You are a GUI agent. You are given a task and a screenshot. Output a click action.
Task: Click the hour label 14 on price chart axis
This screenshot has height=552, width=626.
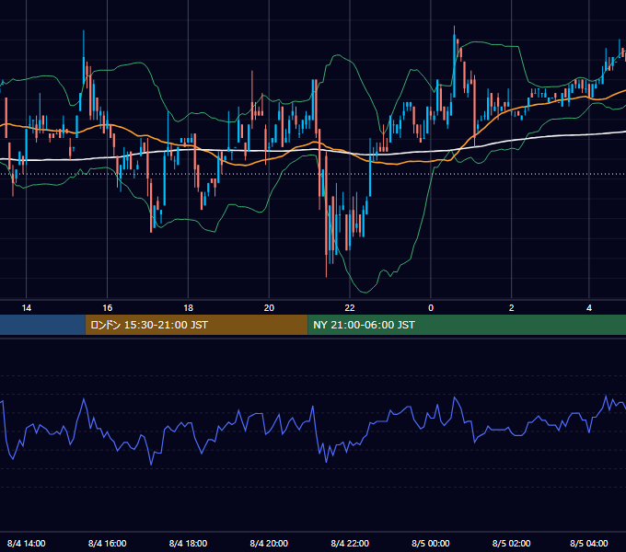27,308
